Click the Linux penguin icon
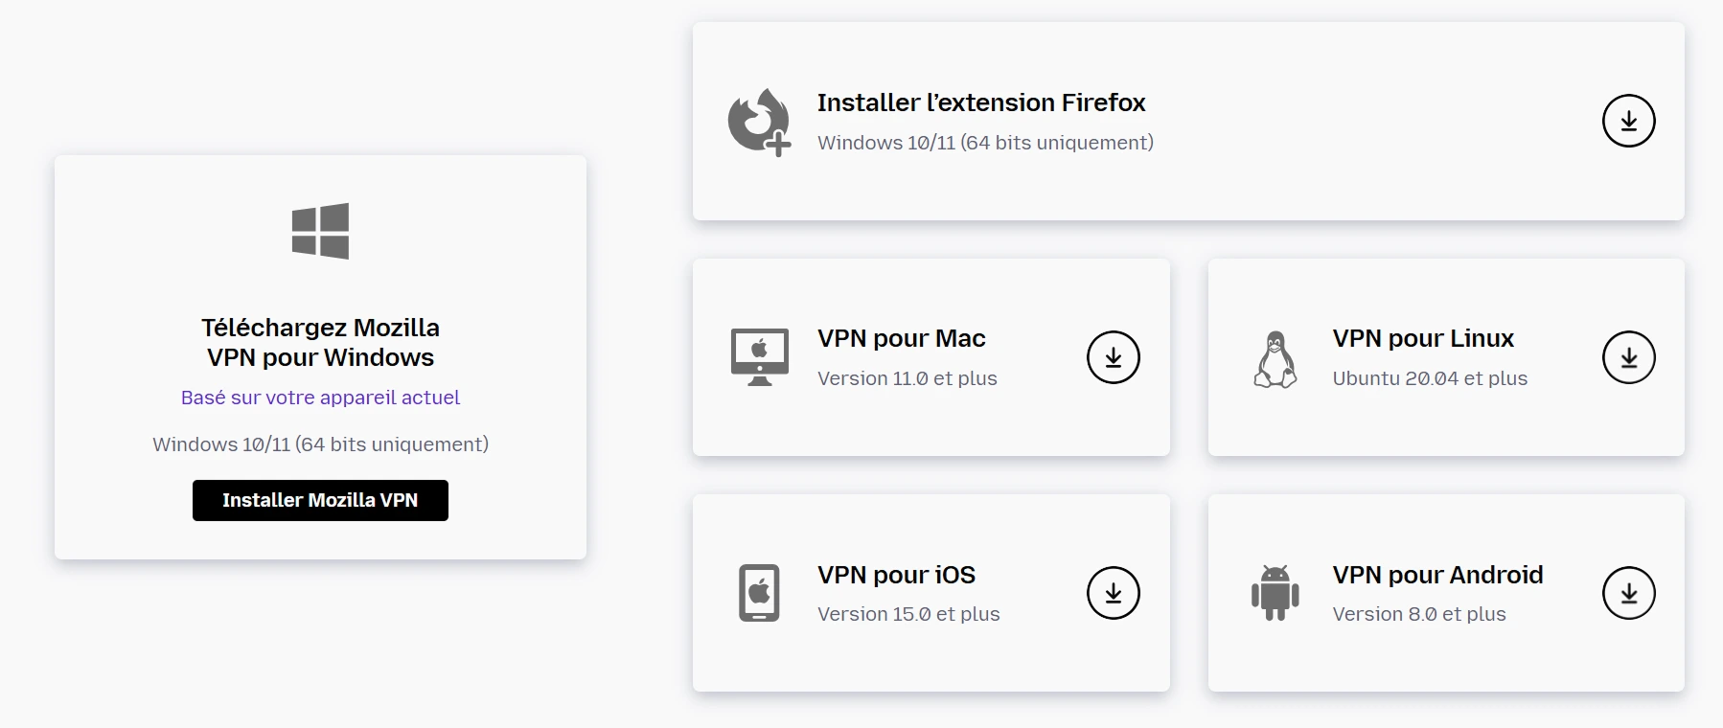Screen dimensions: 1723x728 pyautogui.click(x=1275, y=359)
